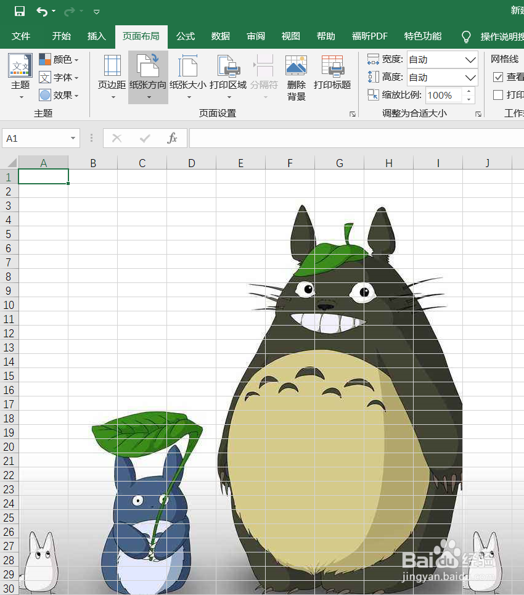This screenshot has width=524, height=595.
Task: Open the 字体 theme fonts dropdown
Action: [59, 78]
